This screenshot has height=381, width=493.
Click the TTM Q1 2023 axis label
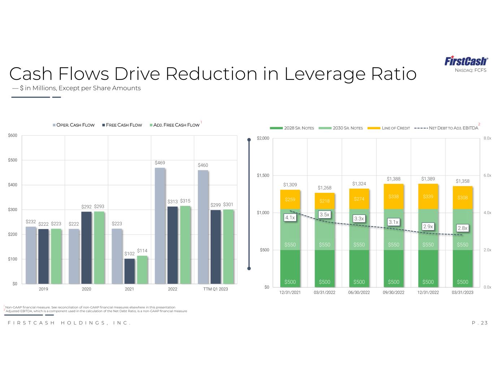[x=216, y=289]
